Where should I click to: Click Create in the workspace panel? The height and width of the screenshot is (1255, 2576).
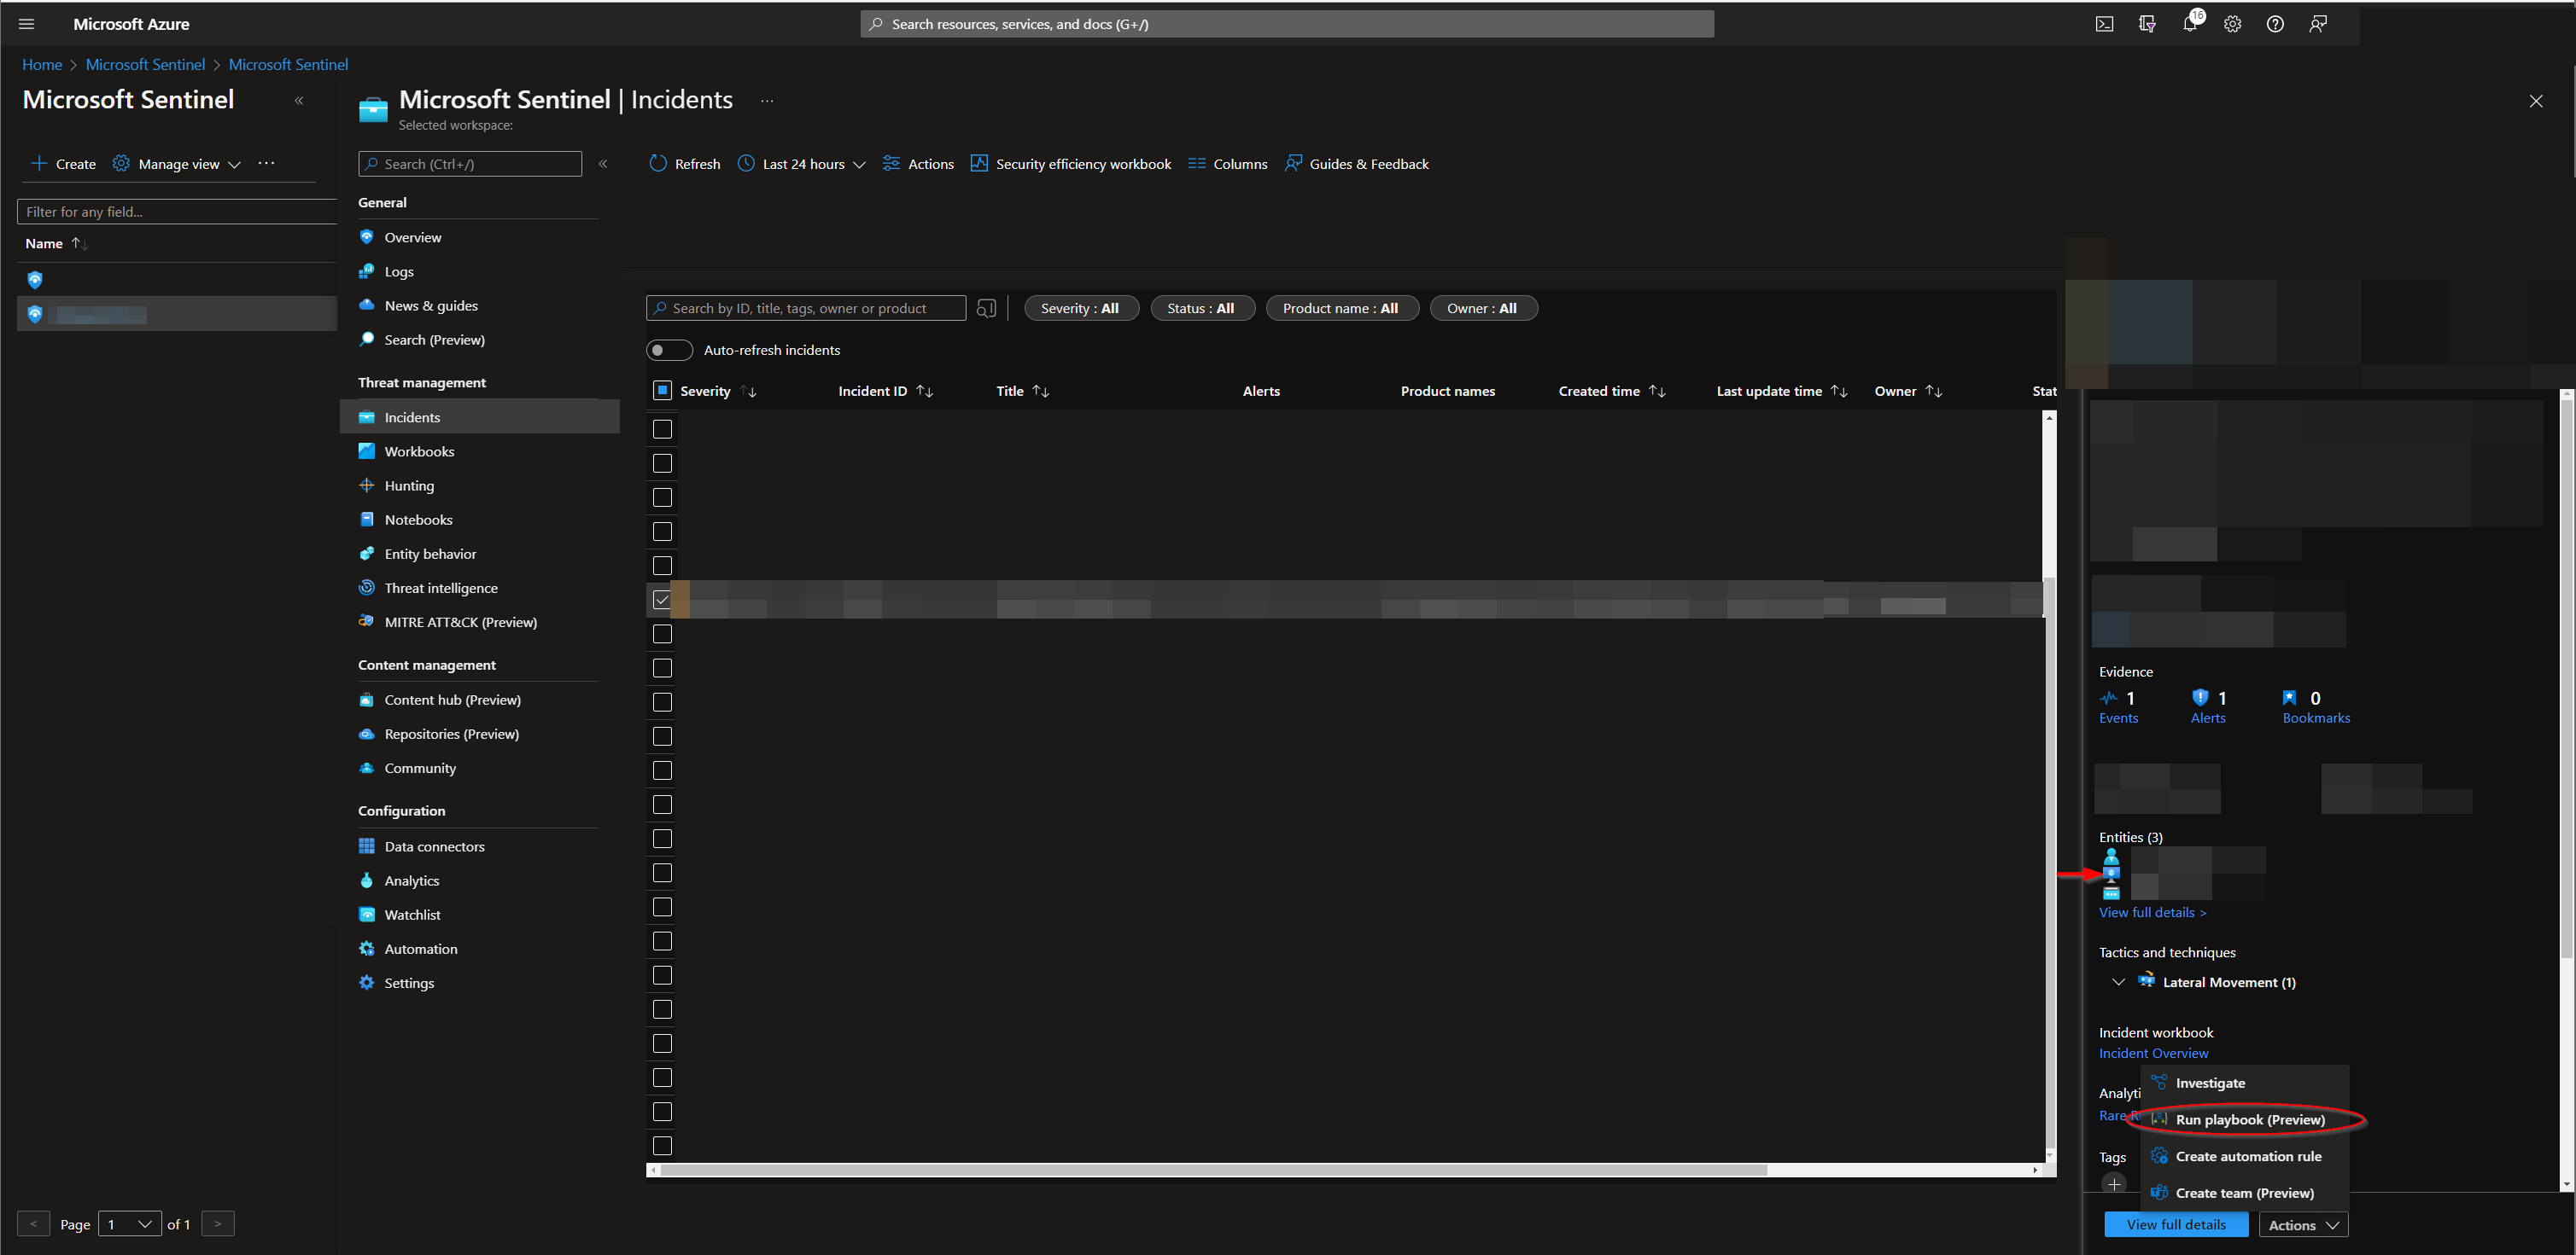click(63, 164)
